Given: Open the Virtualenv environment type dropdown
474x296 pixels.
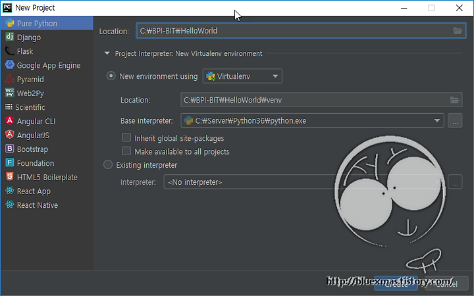Looking at the screenshot, I should click(x=242, y=76).
